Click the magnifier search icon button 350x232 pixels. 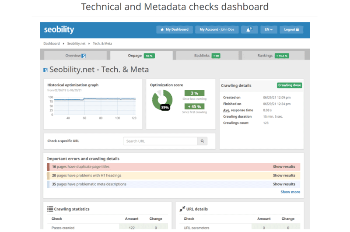202,141
